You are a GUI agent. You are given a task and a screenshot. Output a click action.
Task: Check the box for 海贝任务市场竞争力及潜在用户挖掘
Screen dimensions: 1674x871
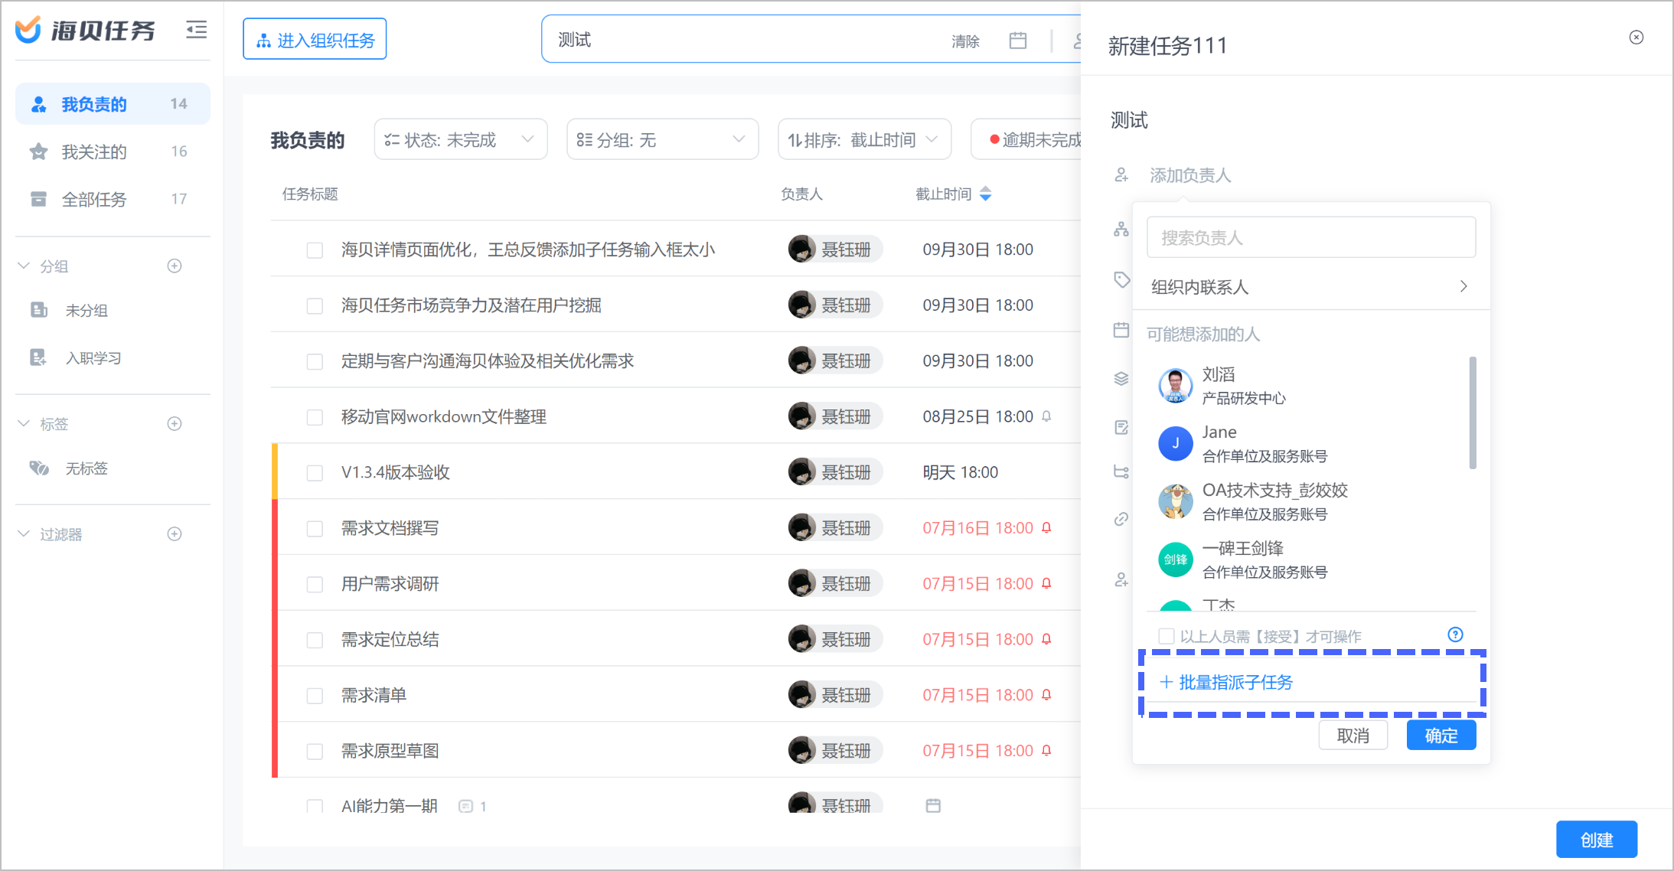point(315,306)
